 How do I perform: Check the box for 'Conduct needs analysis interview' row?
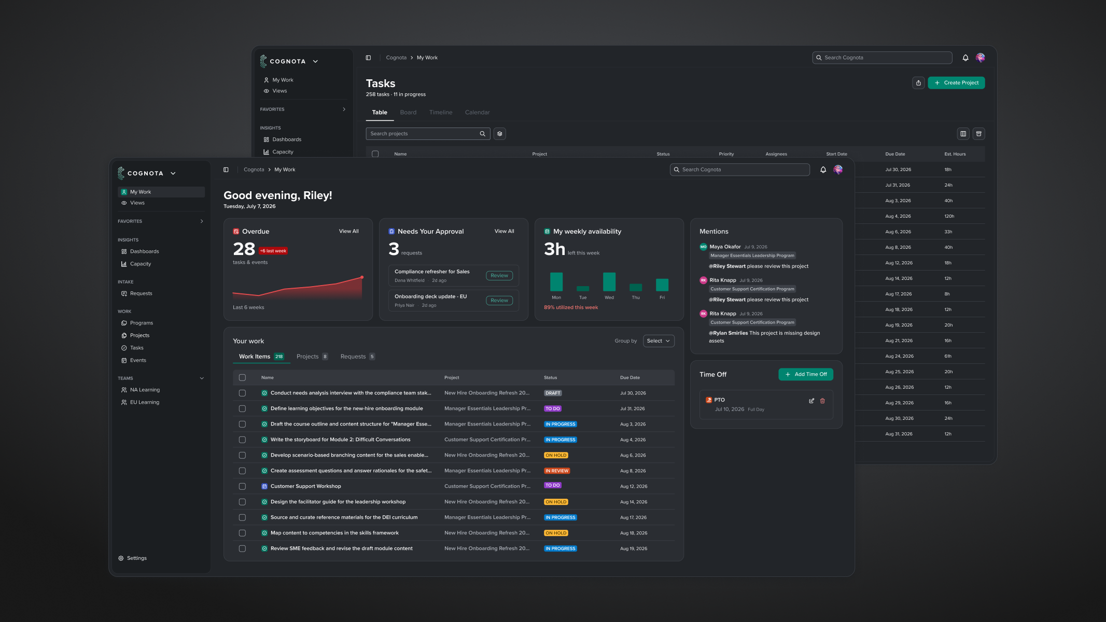coord(242,393)
